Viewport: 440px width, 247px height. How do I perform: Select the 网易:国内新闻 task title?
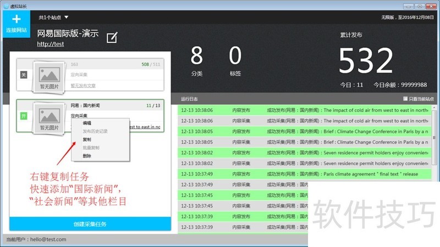[x=85, y=105]
